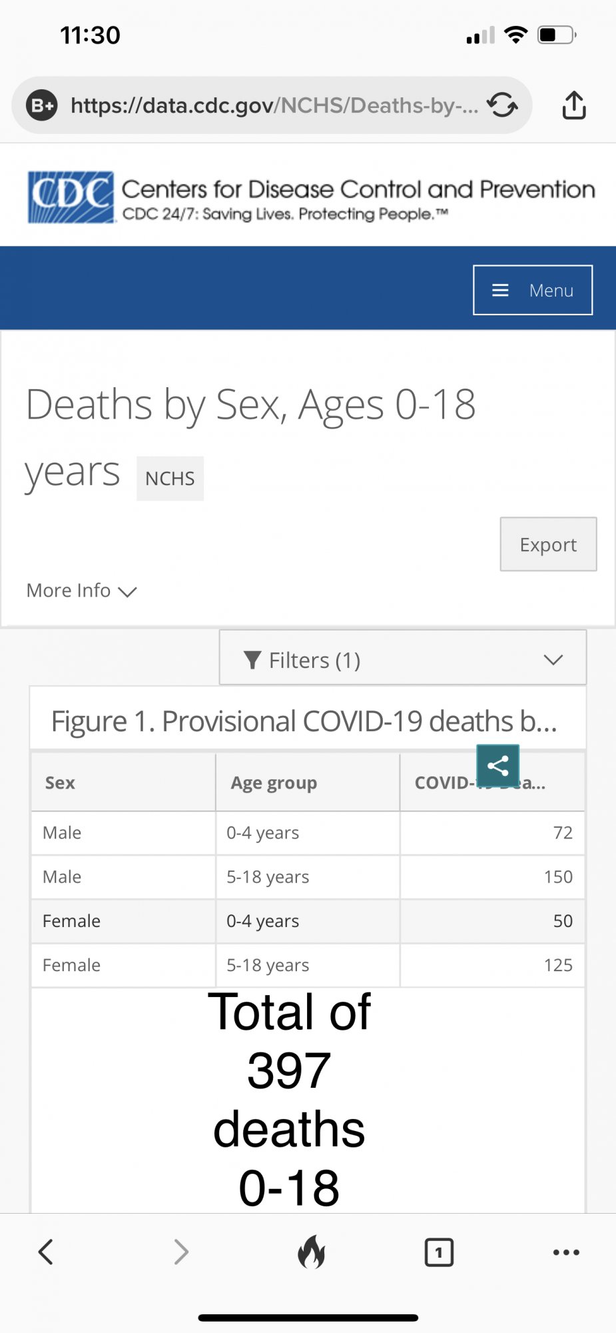Open the hamburger Menu button
Viewport: 616px width, 1333px height.
[x=533, y=290]
